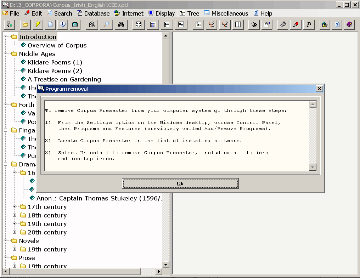The height and width of the screenshot is (278, 360).
Task: Click the blue info icon in toolbar
Action: tap(62, 24)
